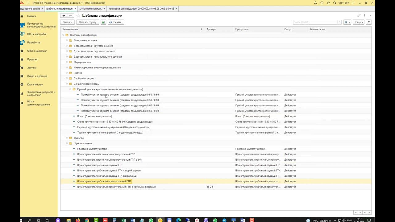Collapse Шумоглушитель folder

tap(67, 143)
